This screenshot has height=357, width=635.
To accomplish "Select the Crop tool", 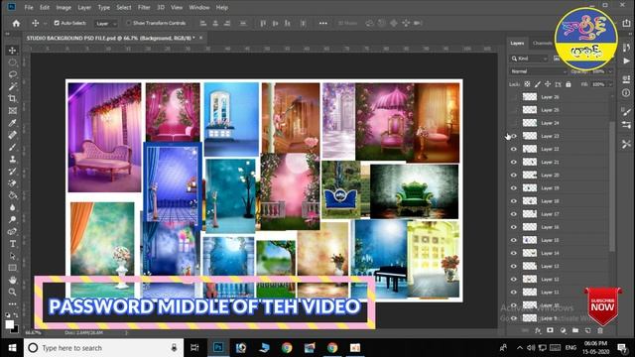I will (12, 98).
